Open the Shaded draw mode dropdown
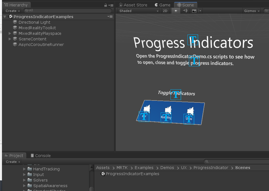The image size is (269, 191). [139, 11]
